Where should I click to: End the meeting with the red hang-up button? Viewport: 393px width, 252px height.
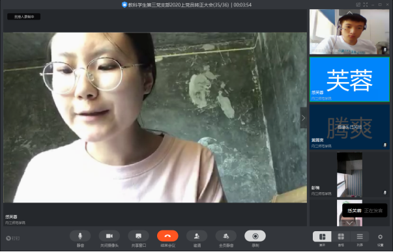[167, 236]
